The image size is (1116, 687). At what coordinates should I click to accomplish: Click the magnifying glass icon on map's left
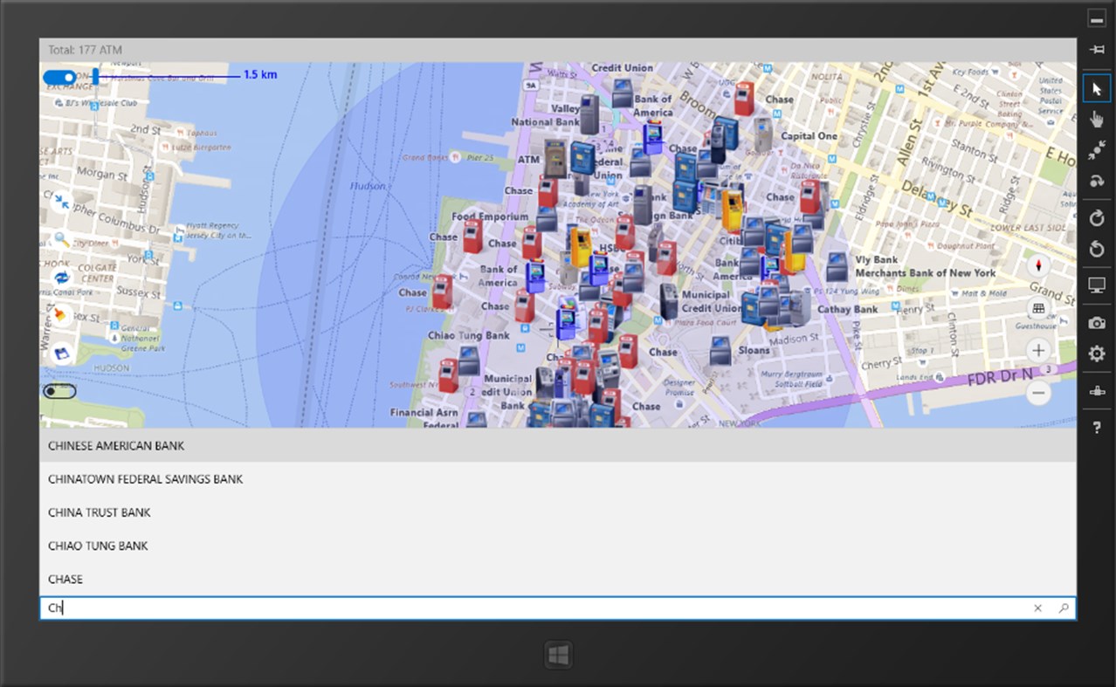[61, 239]
